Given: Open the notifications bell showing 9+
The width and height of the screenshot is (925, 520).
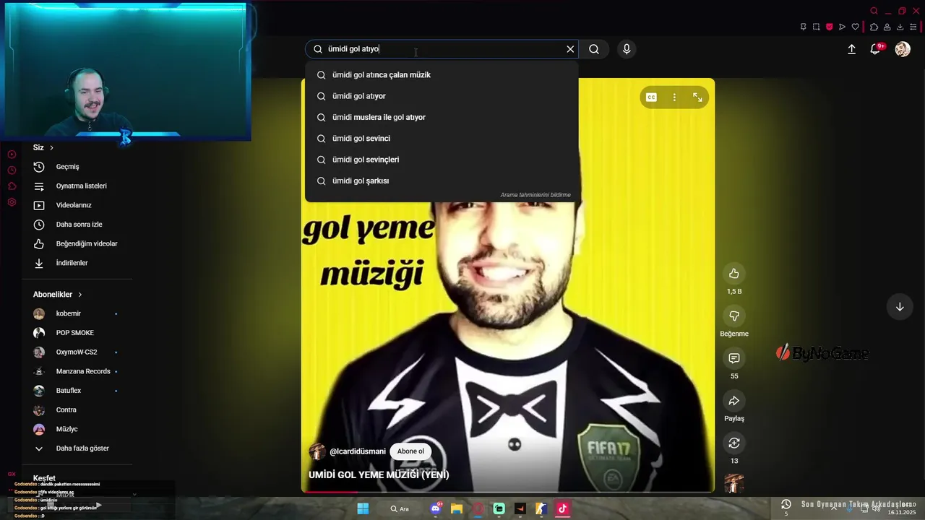Looking at the screenshot, I should 875,49.
